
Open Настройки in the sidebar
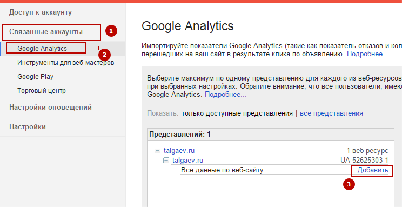28,126
